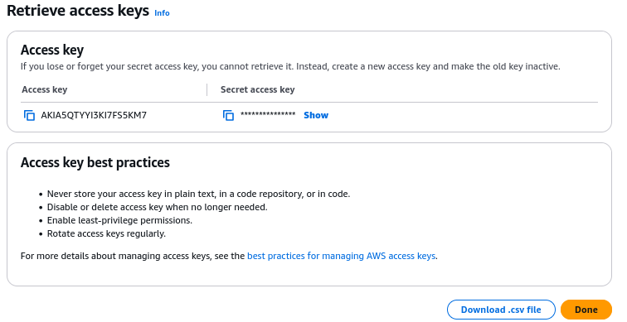The width and height of the screenshot is (627, 322).
Task: Click the Access key column header
Action: point(45,89)
